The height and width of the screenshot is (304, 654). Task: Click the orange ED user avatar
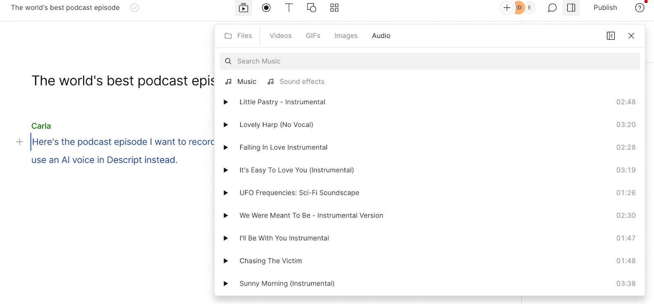[519, 8]
